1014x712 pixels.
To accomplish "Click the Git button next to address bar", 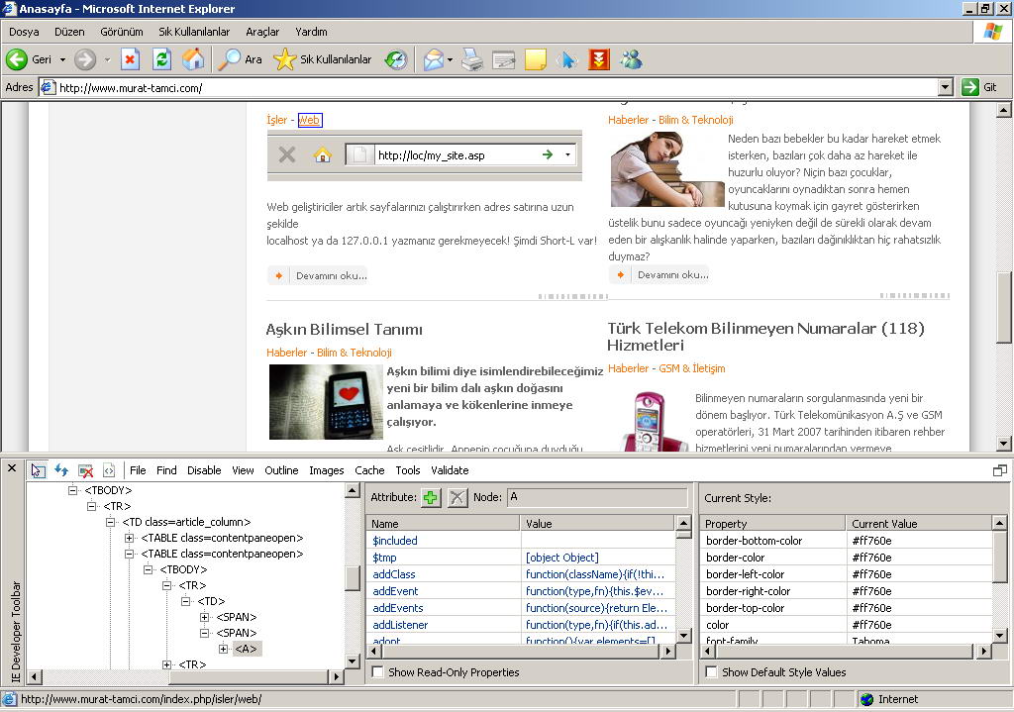I will coord(980,87).
